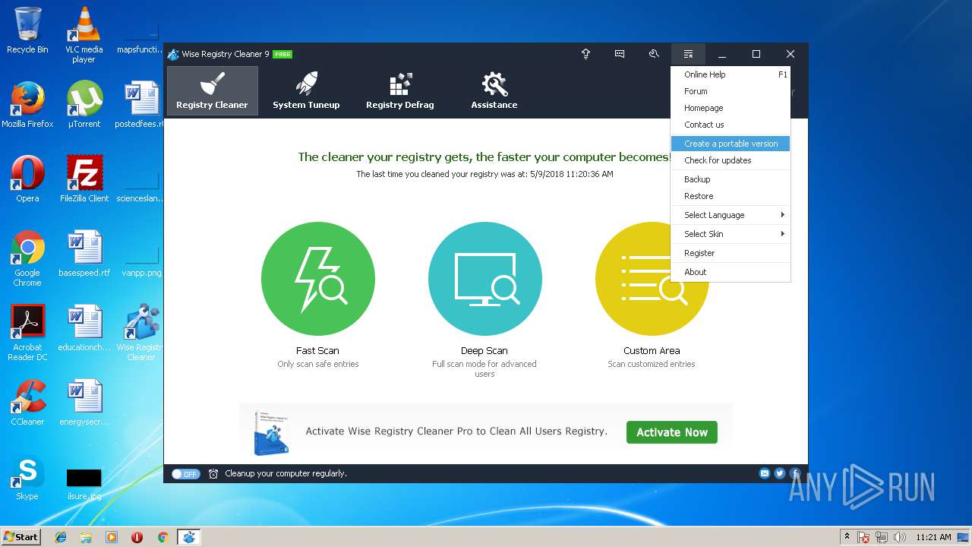972x547 pixels.
Task: Click the FREE edition badge
Action: point(282,55)
